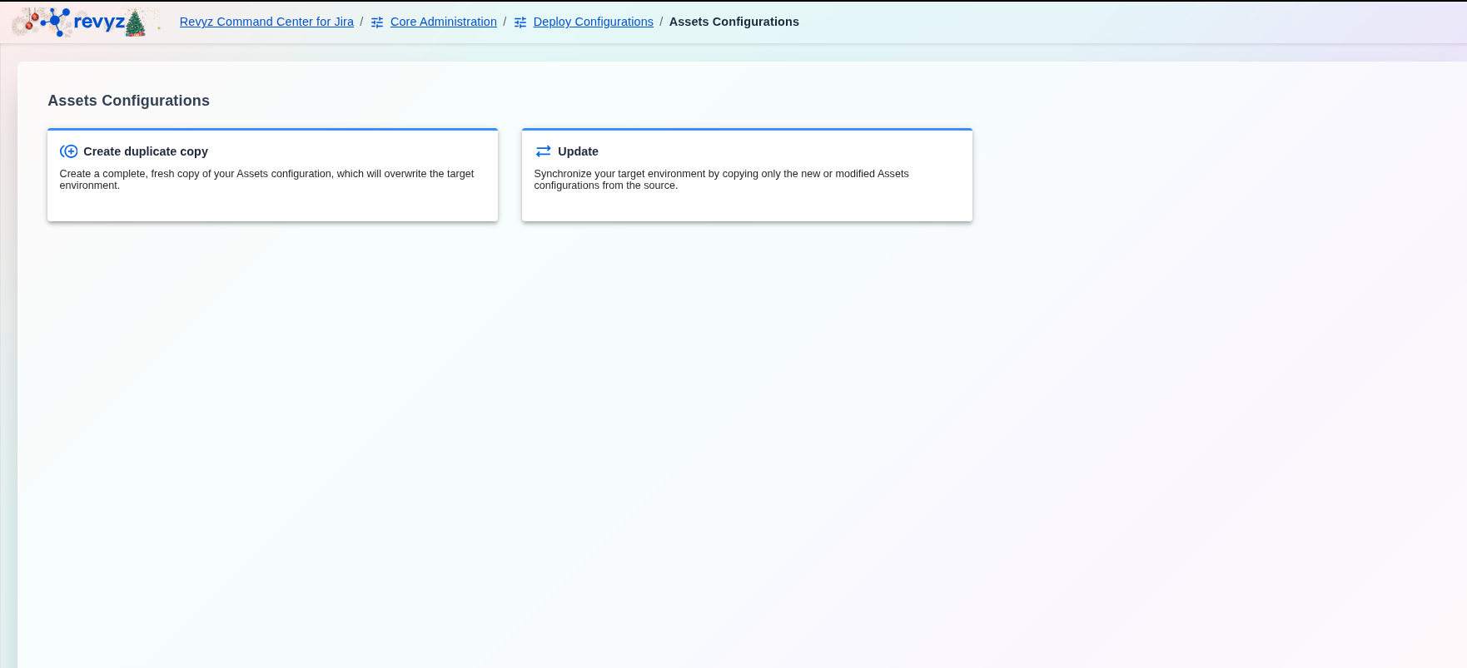Screen dimensions: 1467x668
Task: Click the Update card description text
Action: 721,179
